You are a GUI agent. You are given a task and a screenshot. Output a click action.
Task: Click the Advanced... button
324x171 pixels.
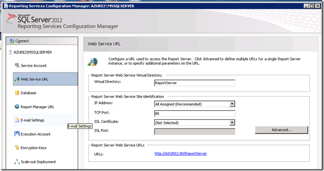pos(281,130)
